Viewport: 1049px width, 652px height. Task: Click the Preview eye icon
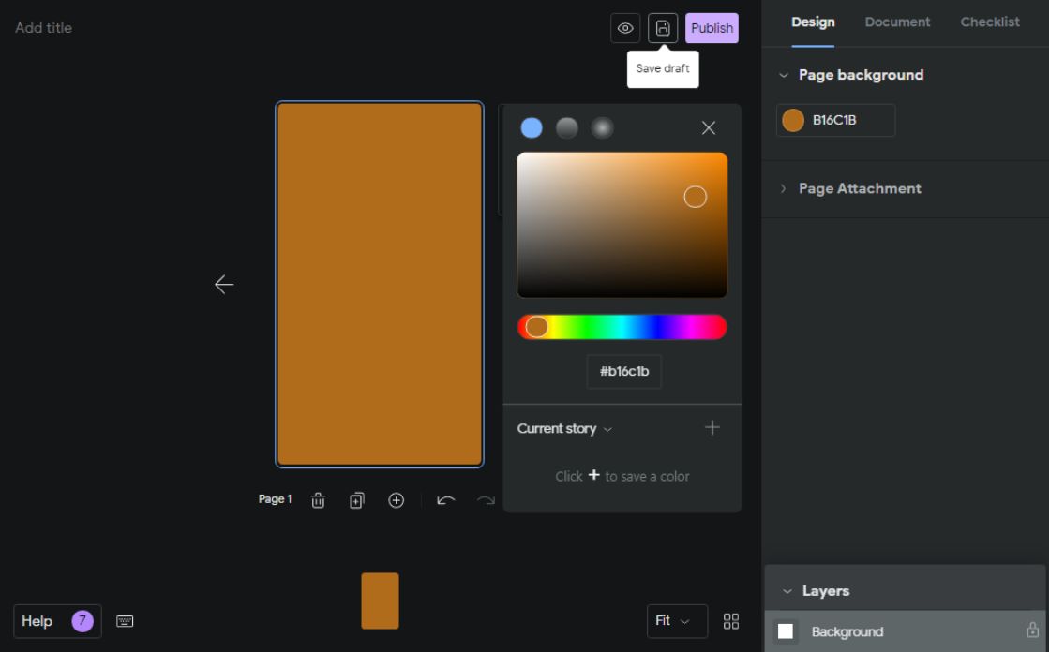[x=625, y=28]
